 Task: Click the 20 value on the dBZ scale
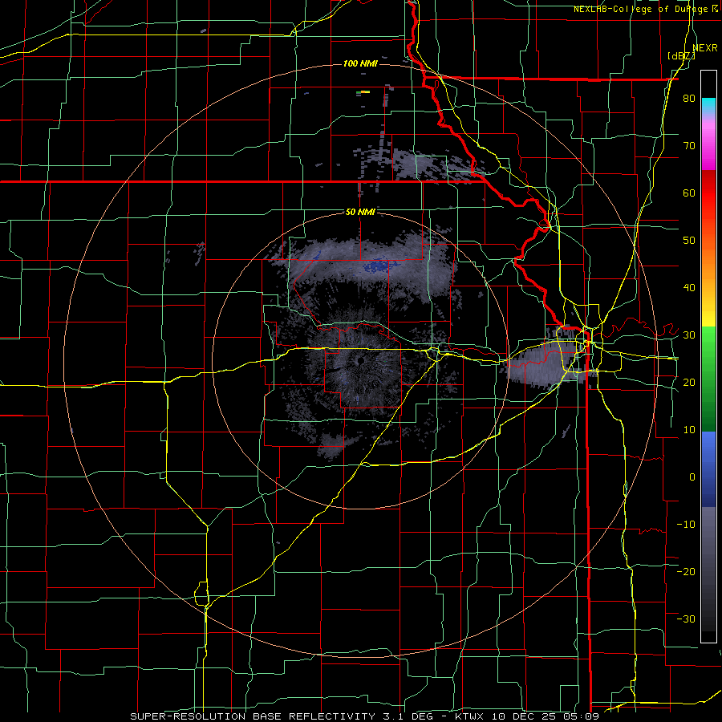coord(689,382)
